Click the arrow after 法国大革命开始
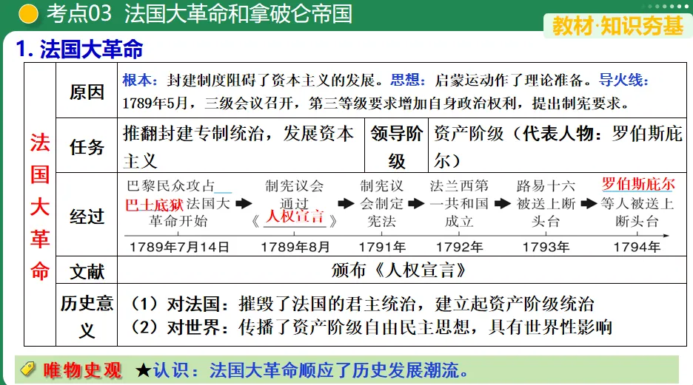 pyautogui.click(x=244, y=204)
